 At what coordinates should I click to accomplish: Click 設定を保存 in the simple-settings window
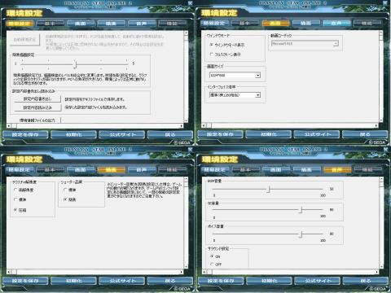pyautogui.click(x=25, y=134)
